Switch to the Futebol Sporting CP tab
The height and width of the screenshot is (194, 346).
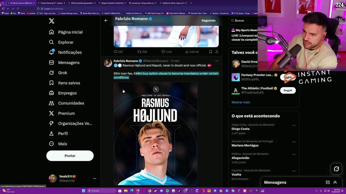click(51, 3)
